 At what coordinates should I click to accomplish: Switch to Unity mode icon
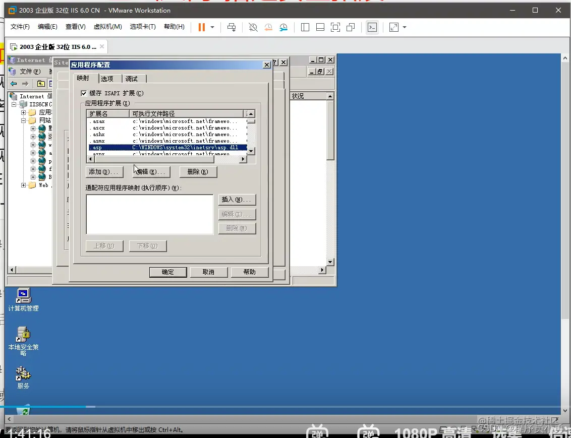point(351,27)
